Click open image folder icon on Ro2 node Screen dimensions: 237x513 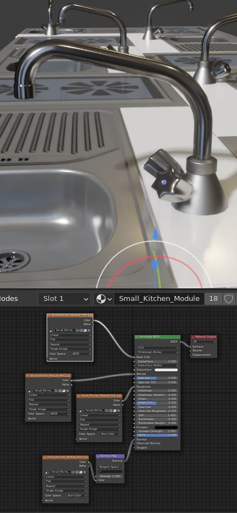point(115,410)
